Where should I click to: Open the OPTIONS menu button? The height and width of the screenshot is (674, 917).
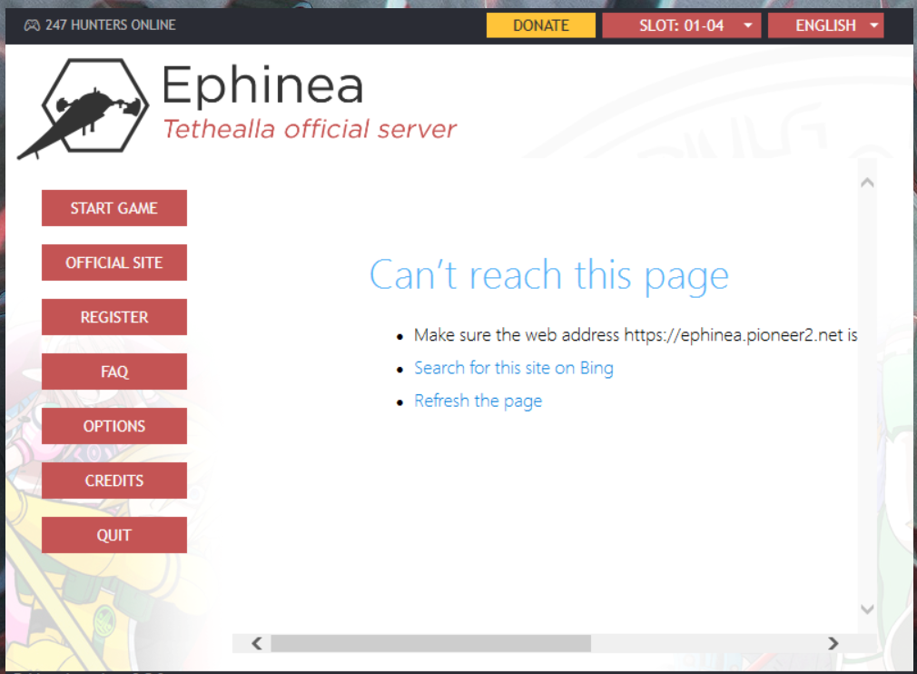114,426
